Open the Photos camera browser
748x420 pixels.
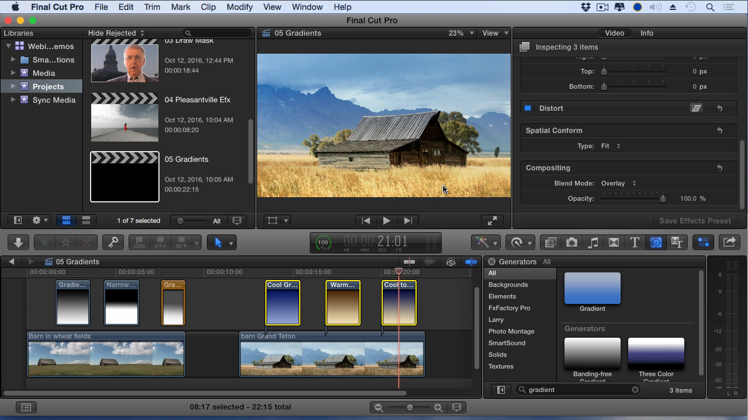[572, 243]
